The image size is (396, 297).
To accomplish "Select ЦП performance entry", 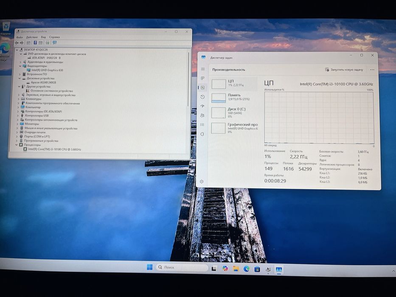I will pyautogui.click(x=234, y=84).
